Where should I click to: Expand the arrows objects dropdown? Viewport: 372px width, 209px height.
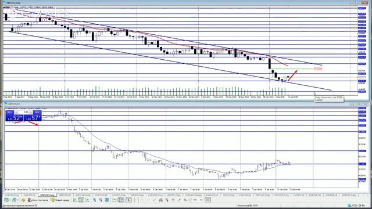click(x=189, y=200)
